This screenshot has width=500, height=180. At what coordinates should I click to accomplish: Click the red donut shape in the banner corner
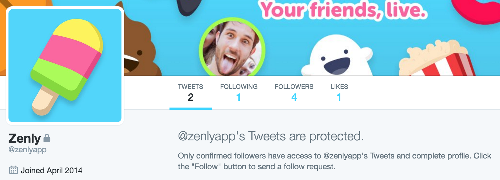tap(480, 11)
